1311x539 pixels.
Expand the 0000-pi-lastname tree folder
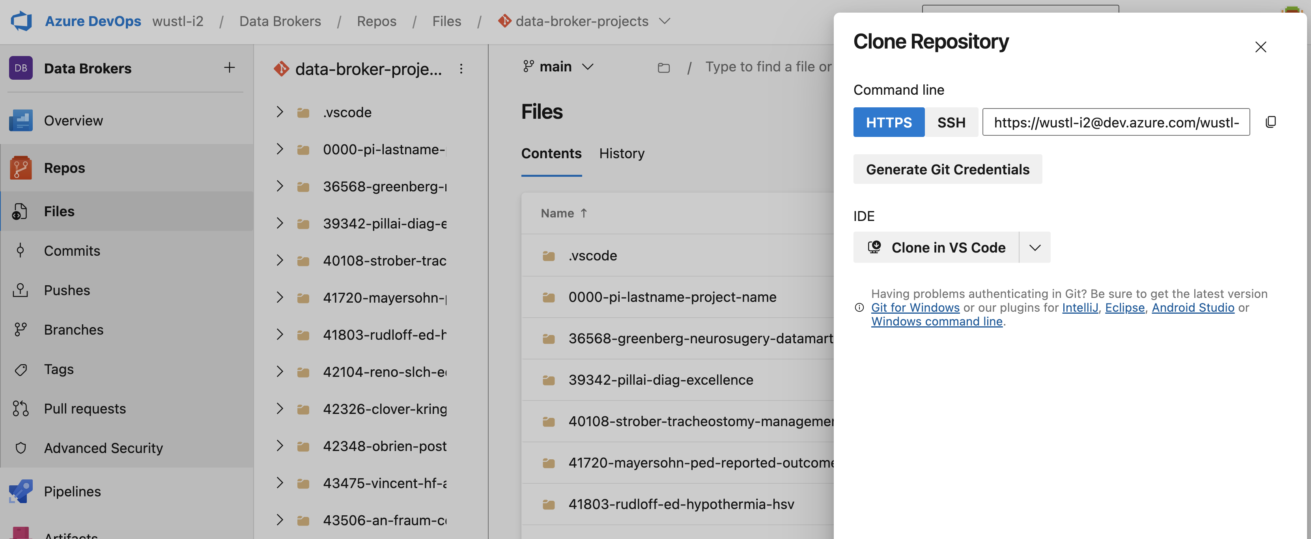279,149
